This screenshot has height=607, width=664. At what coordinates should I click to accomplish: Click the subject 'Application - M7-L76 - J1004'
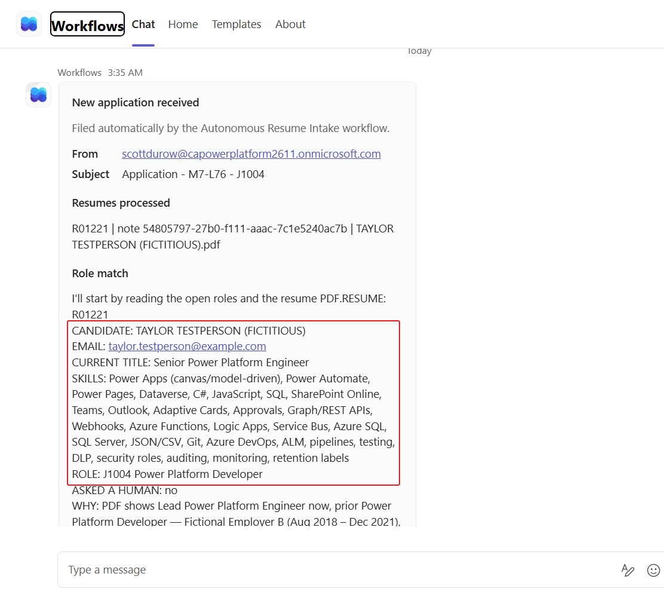click(193, 174)
